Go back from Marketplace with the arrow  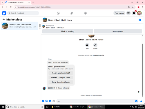click(x=3, y=19)
